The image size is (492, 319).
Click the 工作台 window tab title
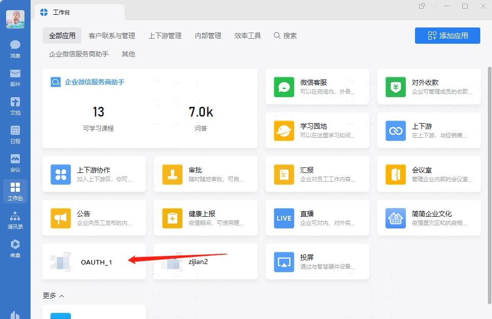pos(61,12)
